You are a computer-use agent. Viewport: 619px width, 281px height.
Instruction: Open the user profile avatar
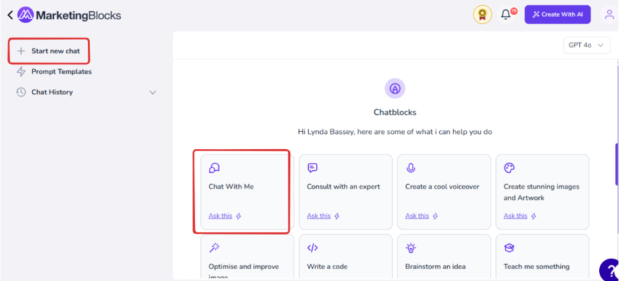(x=608, y=15)
